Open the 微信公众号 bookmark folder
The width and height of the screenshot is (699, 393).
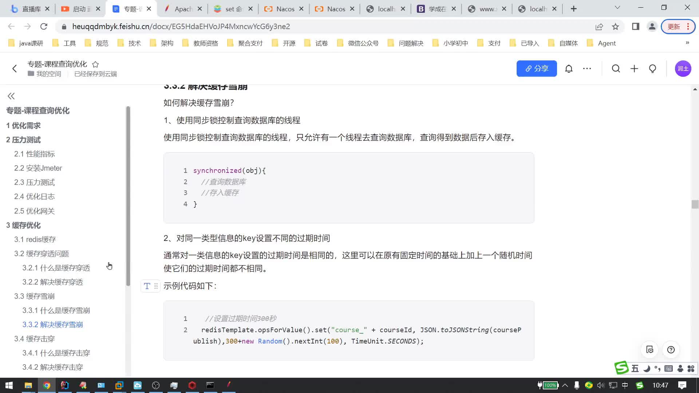358,43
